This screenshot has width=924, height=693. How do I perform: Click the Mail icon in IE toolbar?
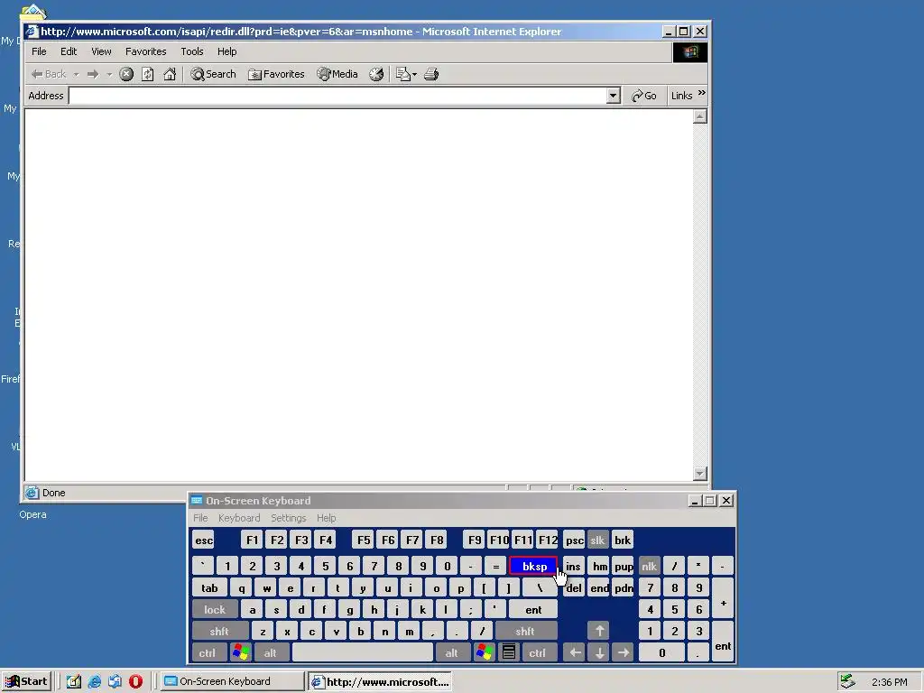click(x=403, y=74)
